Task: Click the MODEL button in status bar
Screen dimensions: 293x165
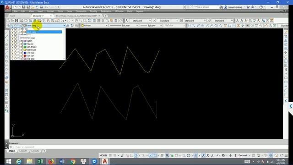Action: (x=103, y=155)
